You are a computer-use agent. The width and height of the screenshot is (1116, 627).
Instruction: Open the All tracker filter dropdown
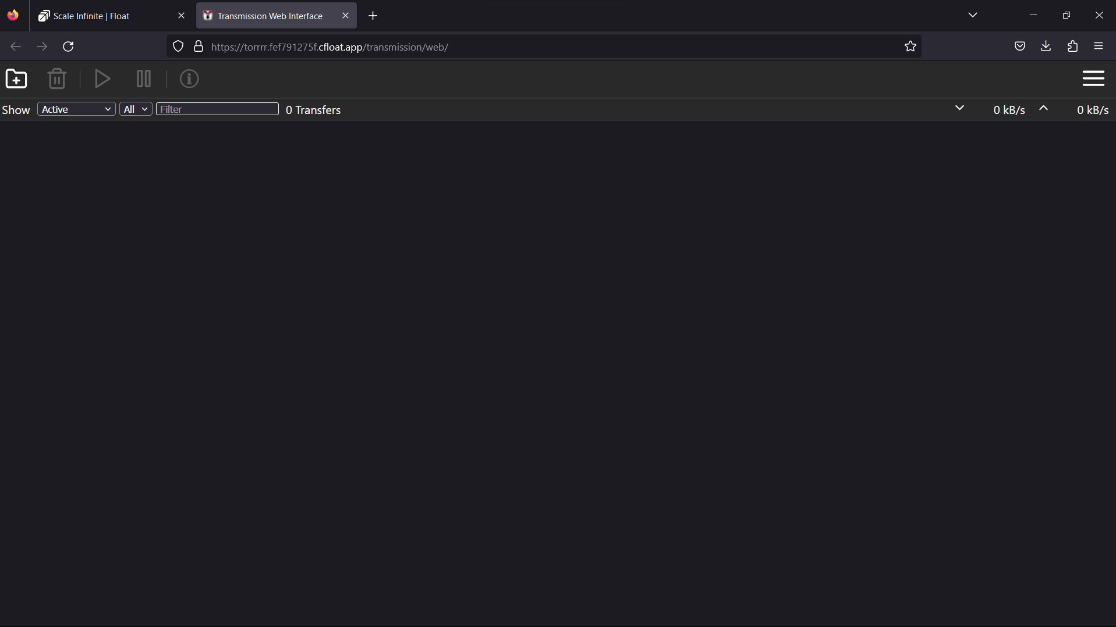(136, 109)
